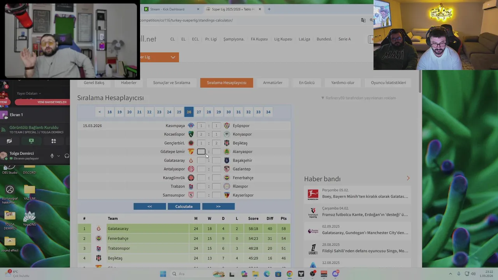This screenshot has height=280, width=498.
Task: Open the Serie A menu item
Action: 344,39
